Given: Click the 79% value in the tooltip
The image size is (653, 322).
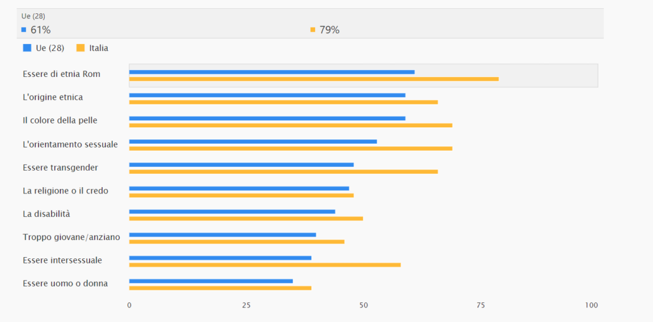Looking at the screenshot, I should 329,30.
